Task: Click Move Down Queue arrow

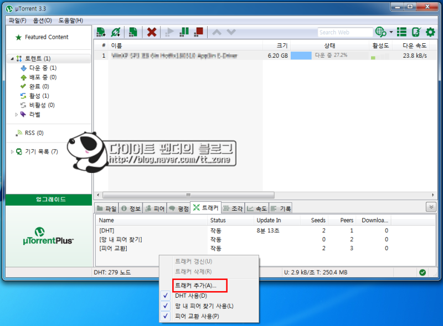Action: pyautogui.click(x=231, y=32)
